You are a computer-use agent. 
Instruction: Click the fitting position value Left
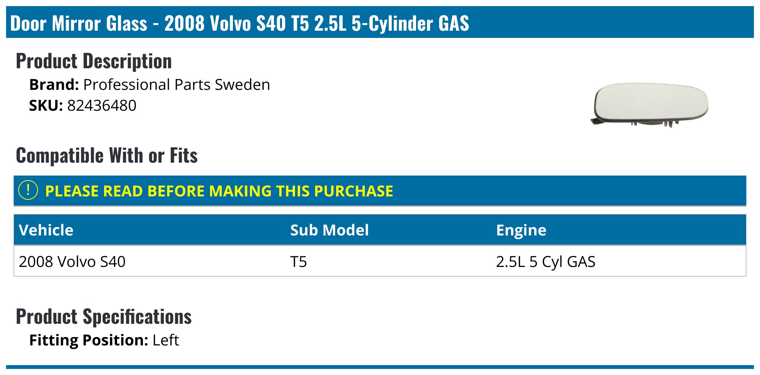166,340
